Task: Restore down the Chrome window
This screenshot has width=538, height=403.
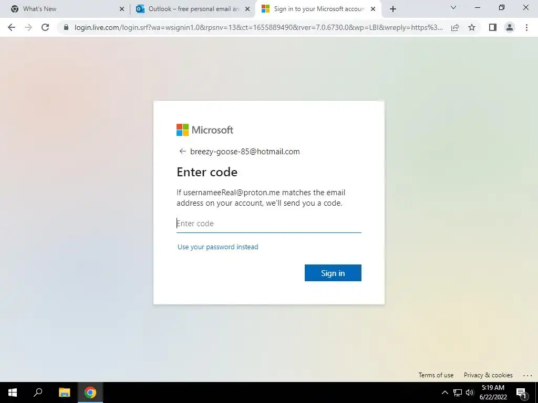Action: [502, 7]
